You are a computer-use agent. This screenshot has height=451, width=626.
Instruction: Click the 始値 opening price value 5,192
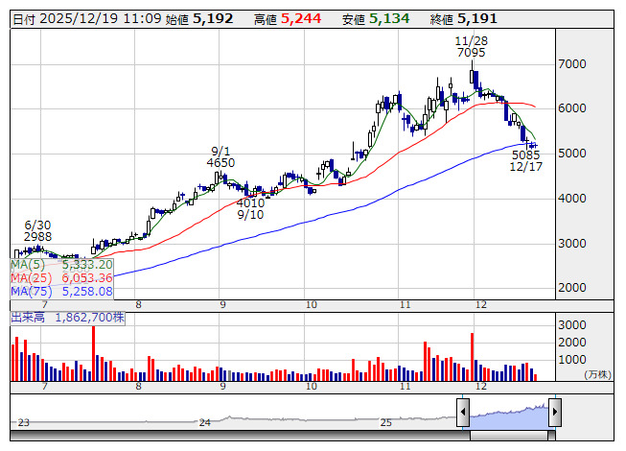click(x=212, y=18)
